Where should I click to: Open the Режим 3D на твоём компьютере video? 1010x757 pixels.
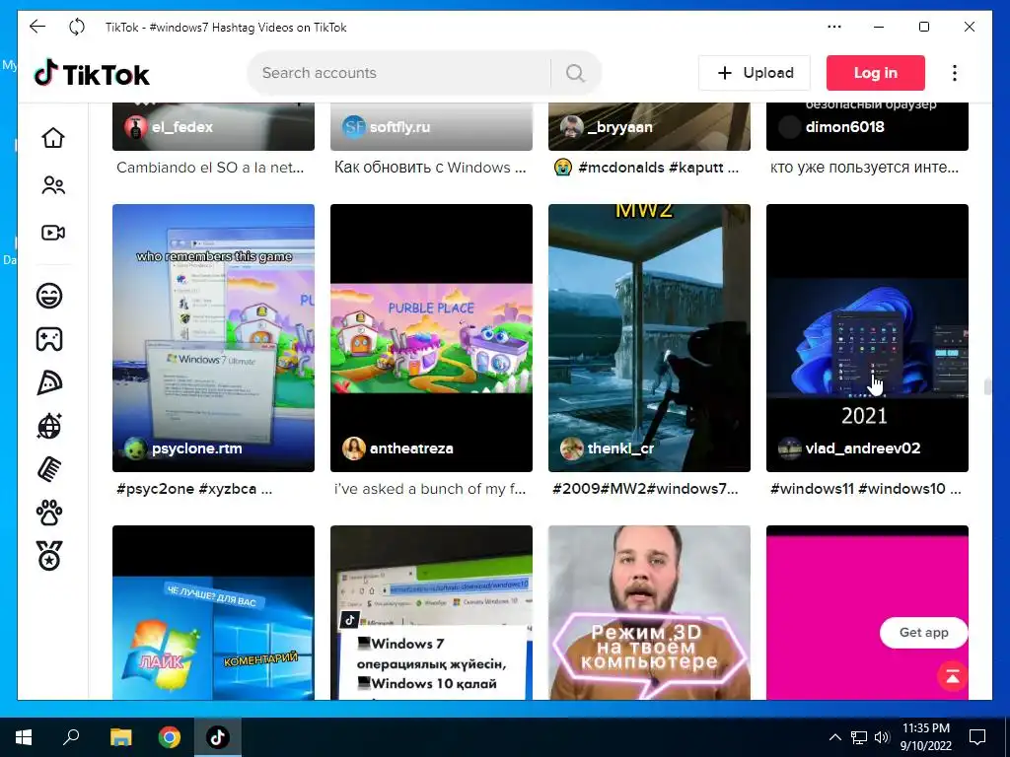pyautogui.click(x=649, y=613)
